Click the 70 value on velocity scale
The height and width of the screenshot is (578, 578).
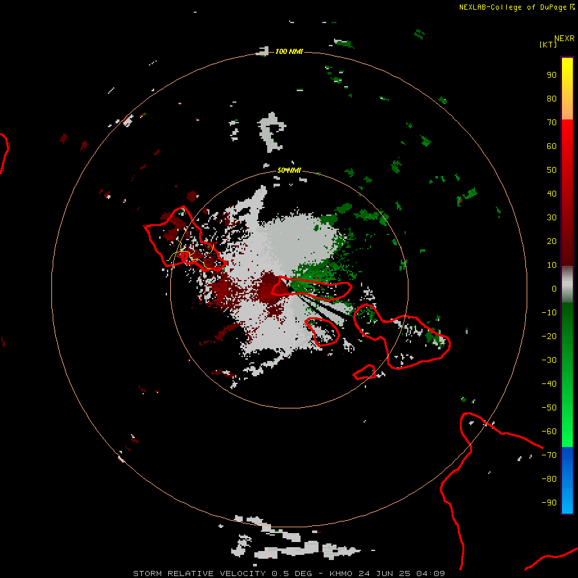click(552, 123)
